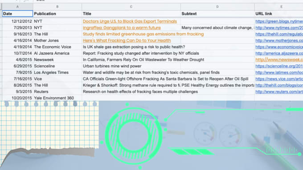Open the thehill.com/regulation URL link

[x=279, y=34]
